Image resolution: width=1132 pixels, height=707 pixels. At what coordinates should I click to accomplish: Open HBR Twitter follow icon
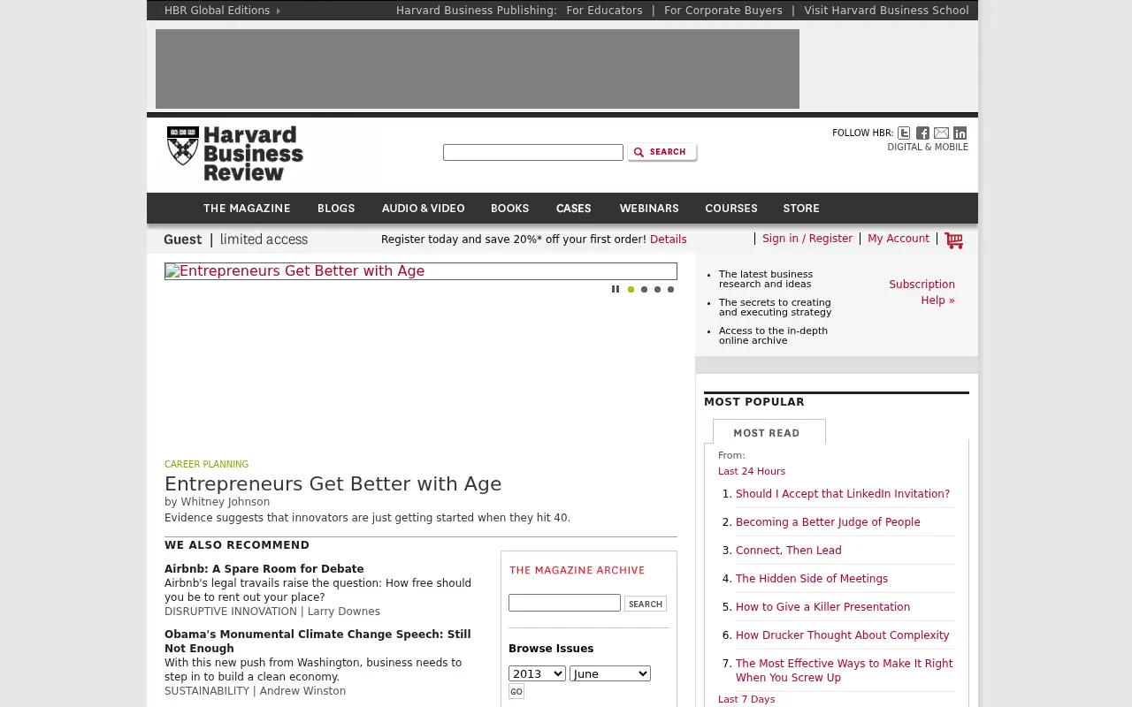coord(904,133)
